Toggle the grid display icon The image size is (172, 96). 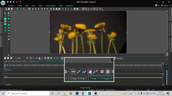coord(29,9)
